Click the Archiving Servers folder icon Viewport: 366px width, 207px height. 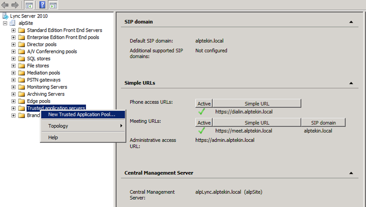click(x=22, y=94)
